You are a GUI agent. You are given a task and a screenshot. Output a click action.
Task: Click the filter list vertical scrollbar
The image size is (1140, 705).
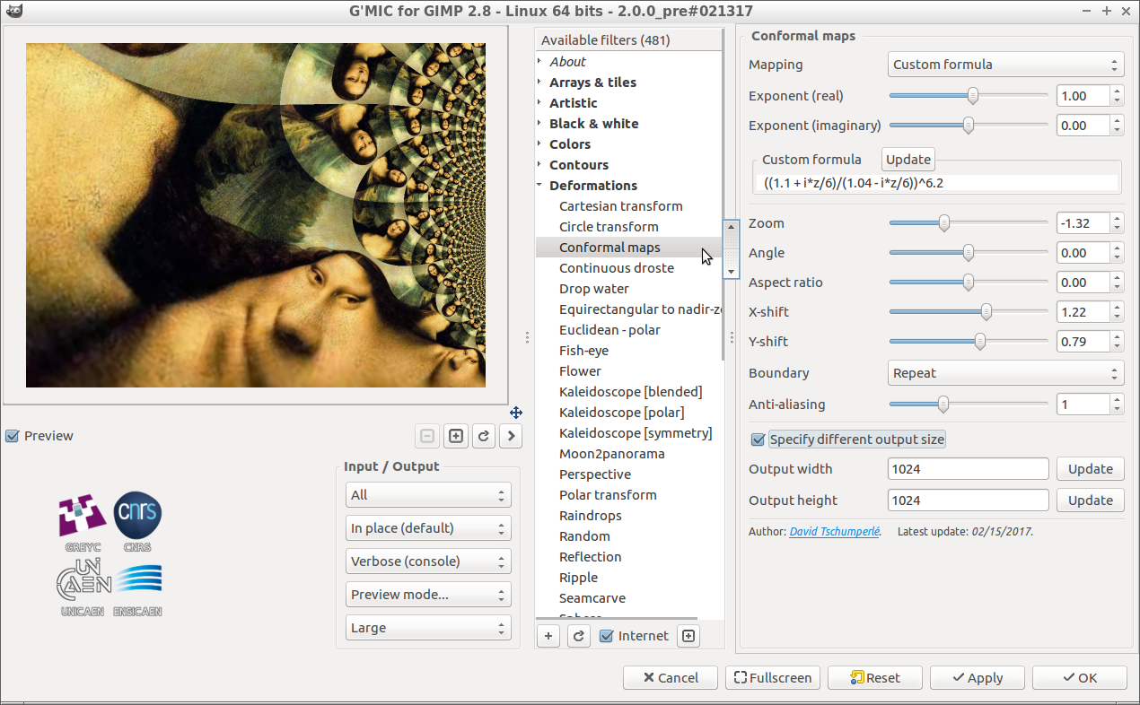pos(723,206)
